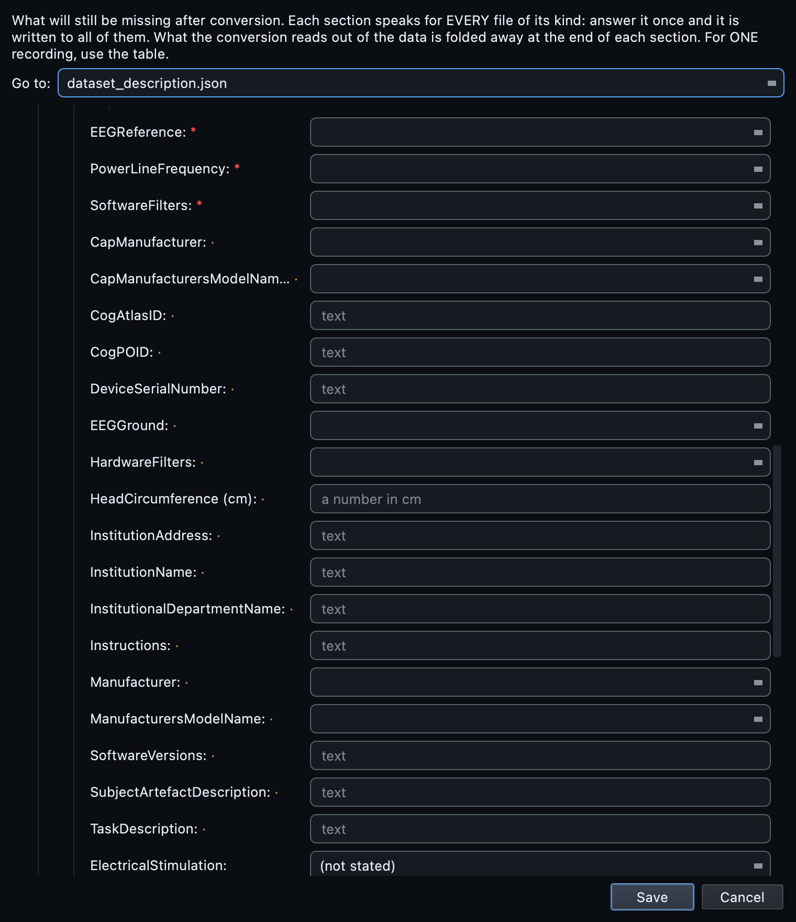Open the ManufacturersModelName dropdown
Screen dimensions: 796x922
[540, 719]
